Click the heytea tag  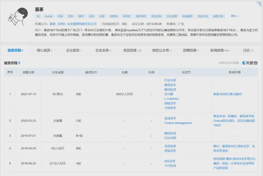coord(49,16)
